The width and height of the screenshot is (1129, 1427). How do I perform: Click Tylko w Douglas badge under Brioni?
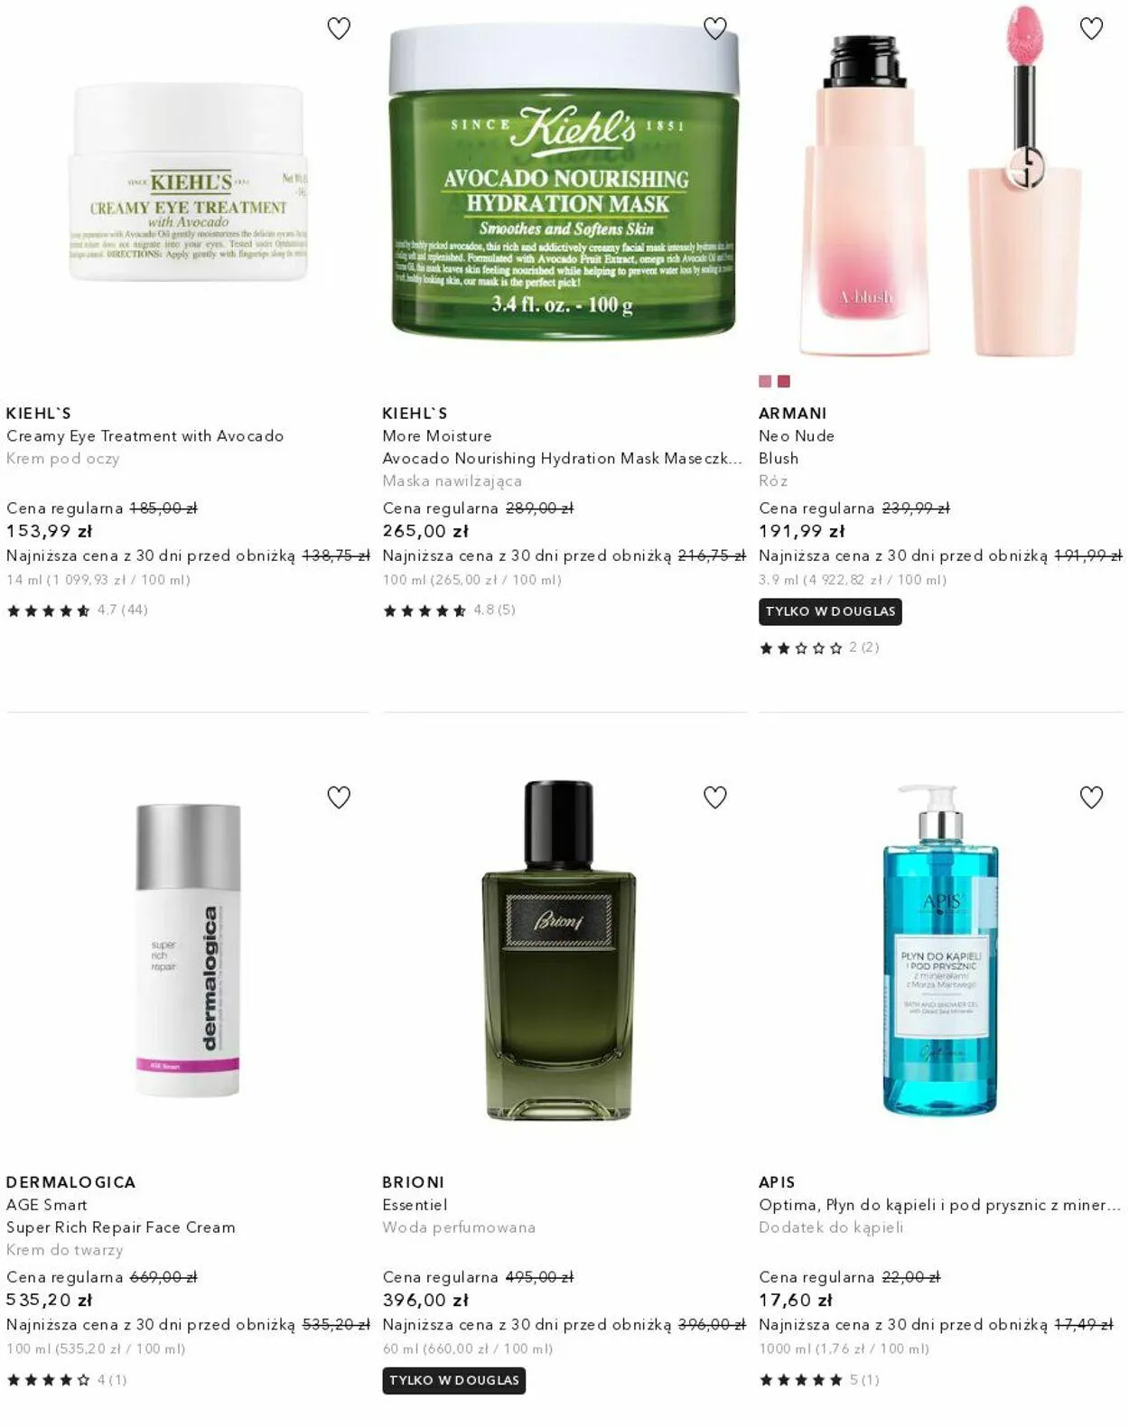pos(453,1380)
